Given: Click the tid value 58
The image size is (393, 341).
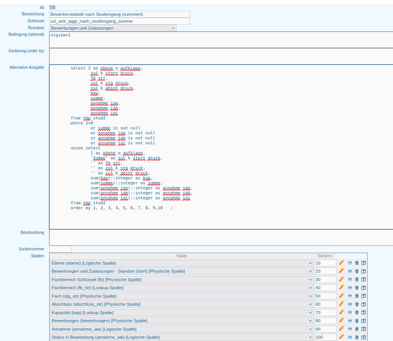Looking at the screenshot, I should tap(52, 7).
